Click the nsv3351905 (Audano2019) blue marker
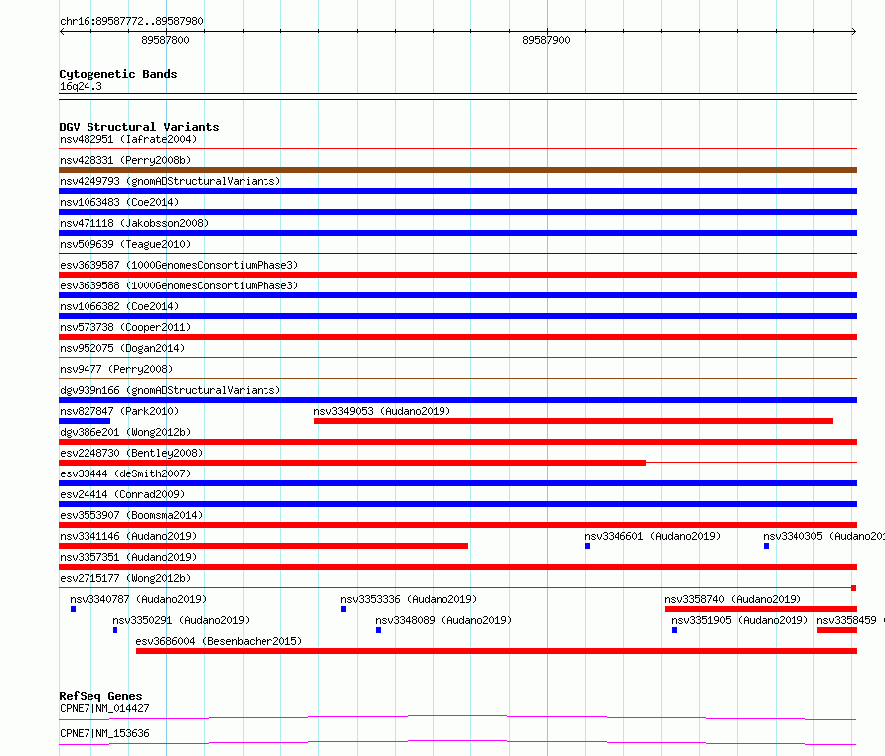 (674, 630)
